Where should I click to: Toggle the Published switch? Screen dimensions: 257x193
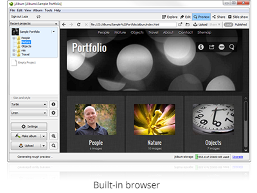[228, 25]
